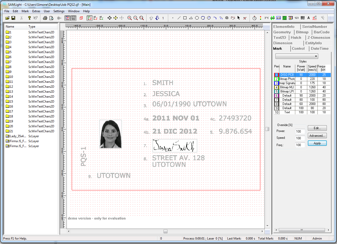Click the Advanced... button
The image size is (337, 244).
point(317,136)
